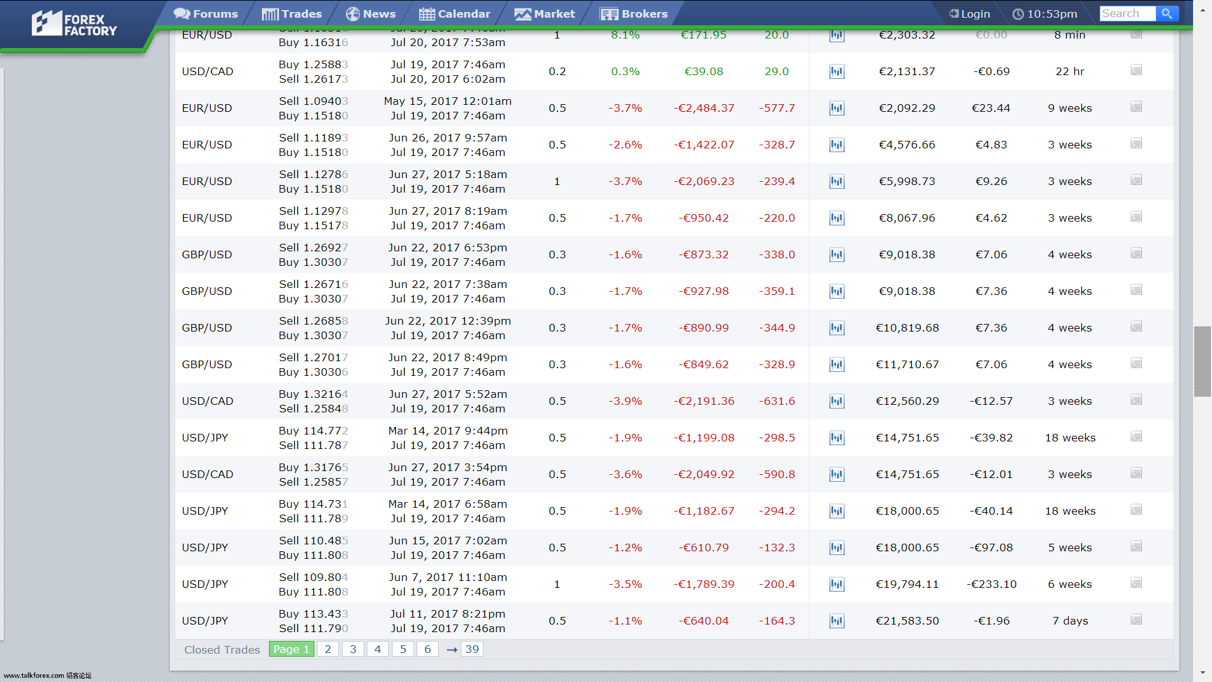
Task: Open chart icon for -€610.79 USD/JPY trade
Action: point(836,547)
